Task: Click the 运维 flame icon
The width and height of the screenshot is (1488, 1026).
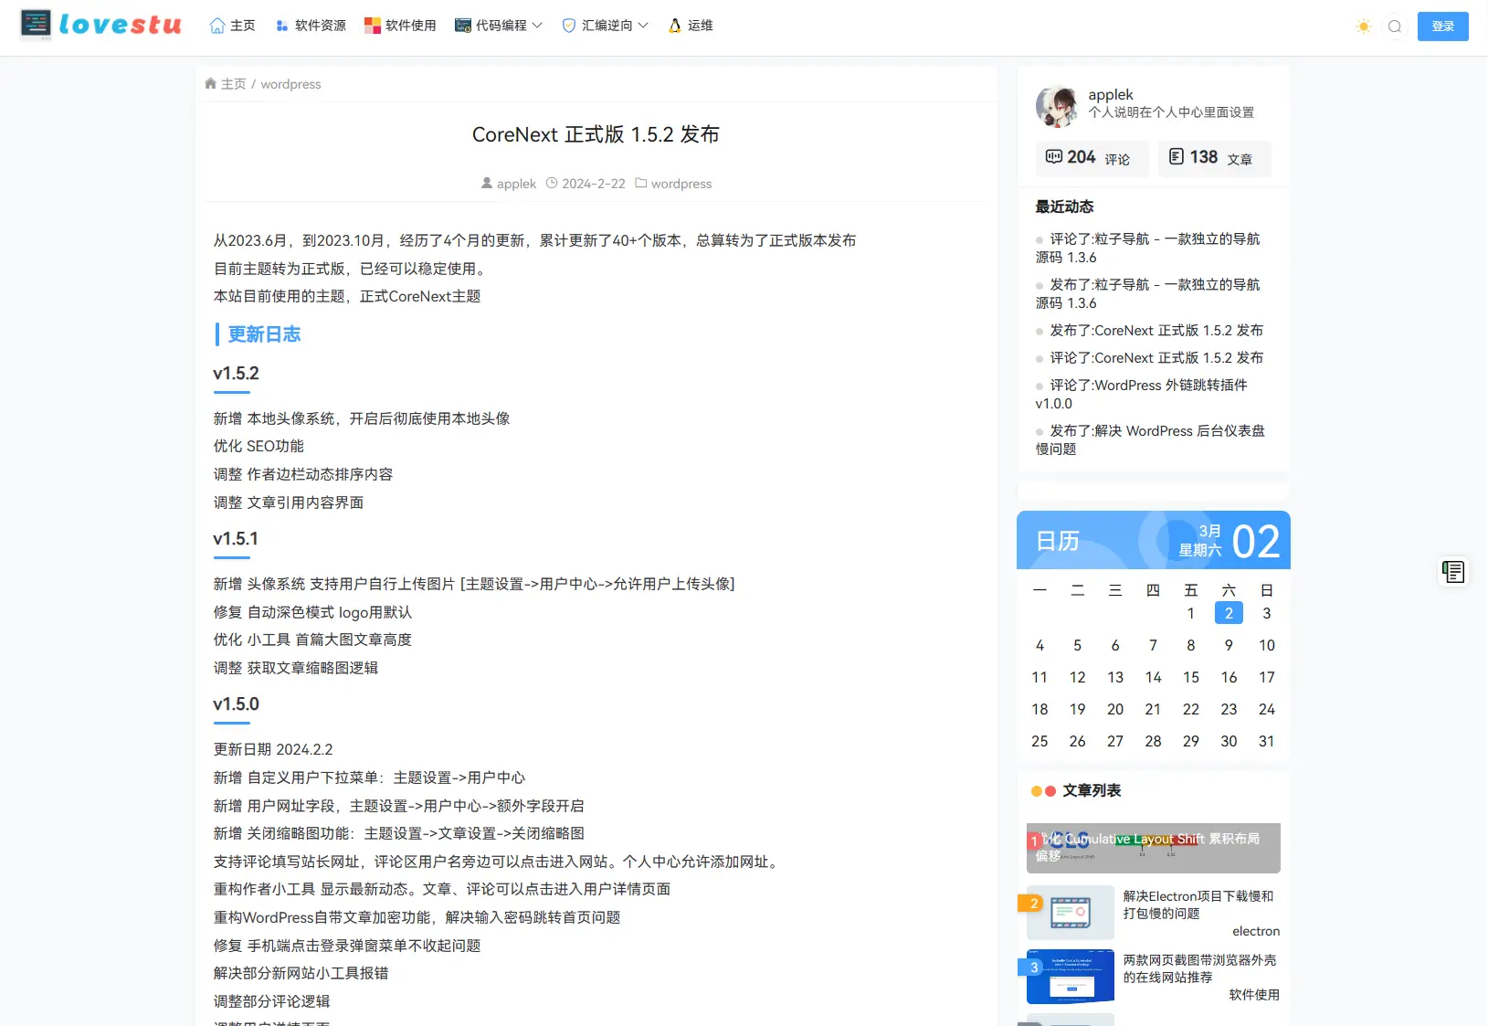Action: pyautogui.click(x=675, y=26)
